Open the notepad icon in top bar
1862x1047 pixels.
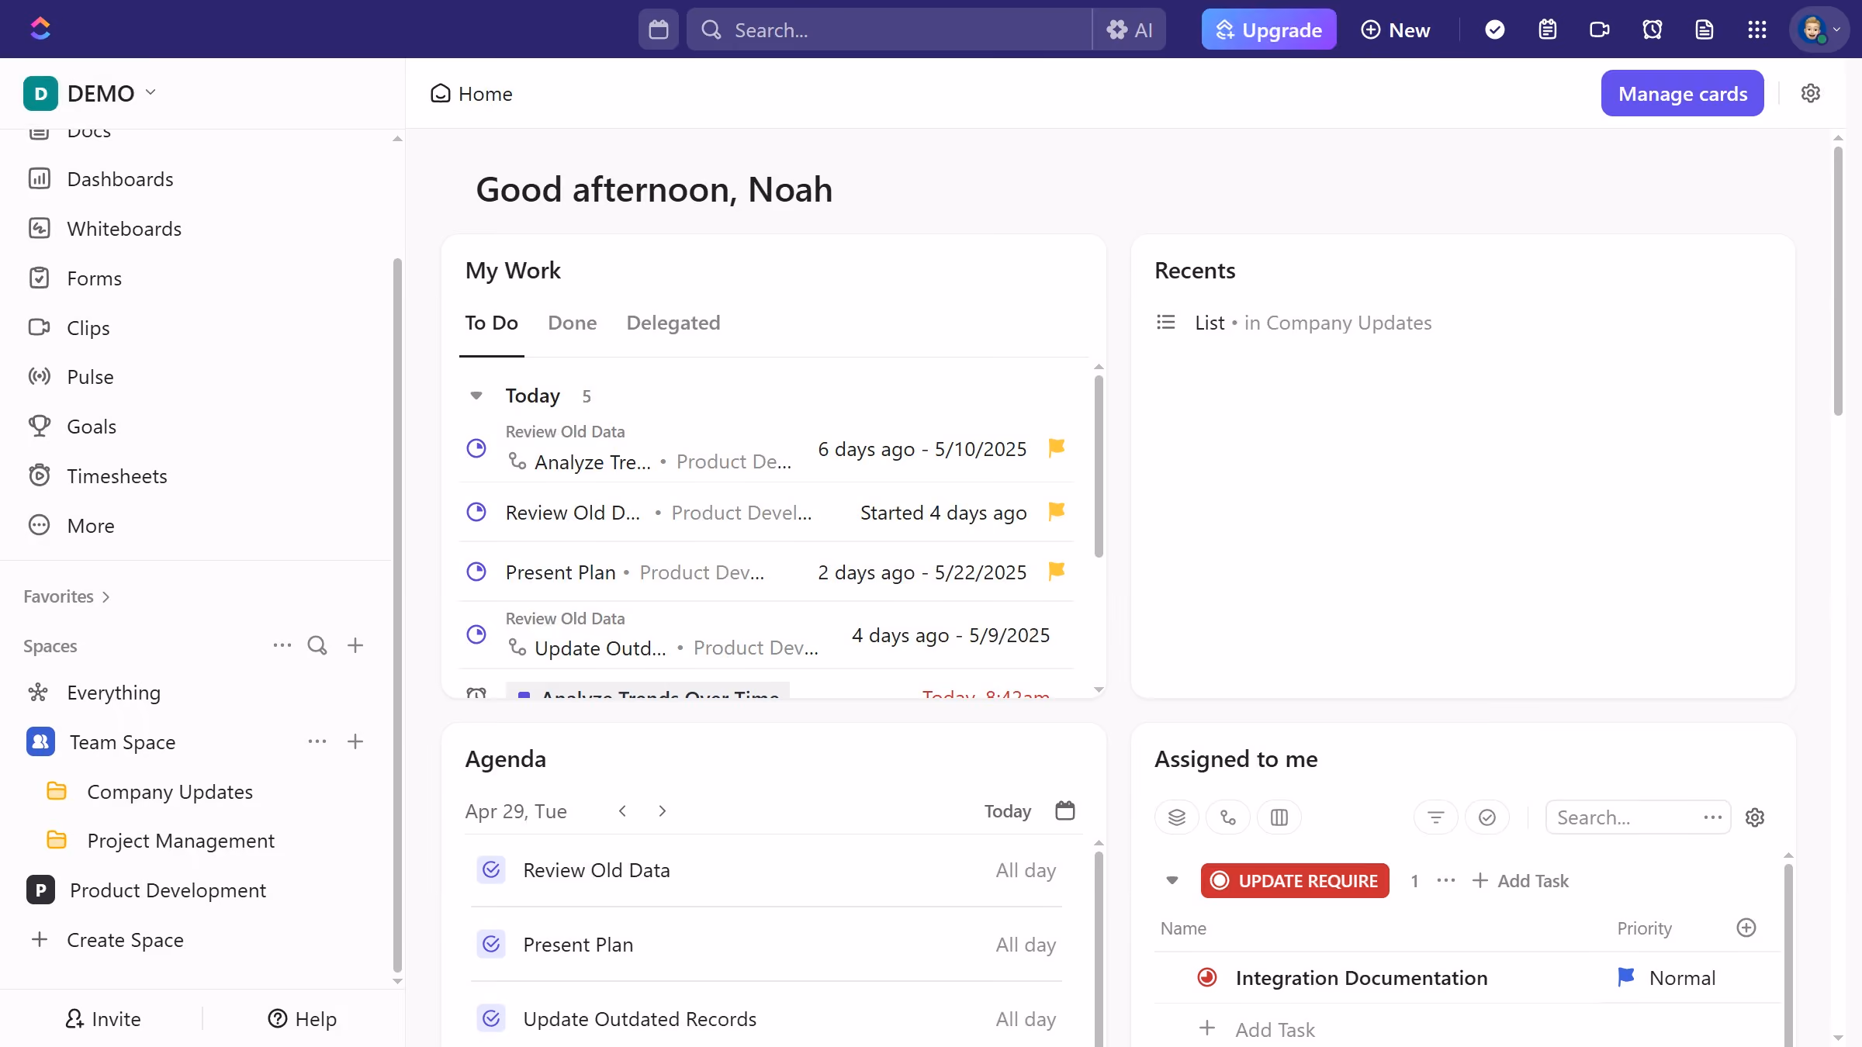pos(1548,29)
